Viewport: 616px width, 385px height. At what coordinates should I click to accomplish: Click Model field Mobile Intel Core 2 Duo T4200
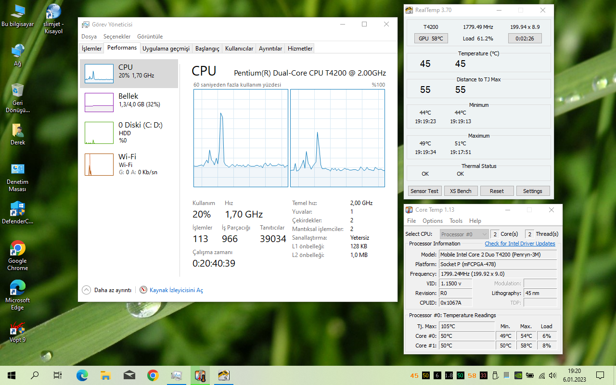[498, 255]
